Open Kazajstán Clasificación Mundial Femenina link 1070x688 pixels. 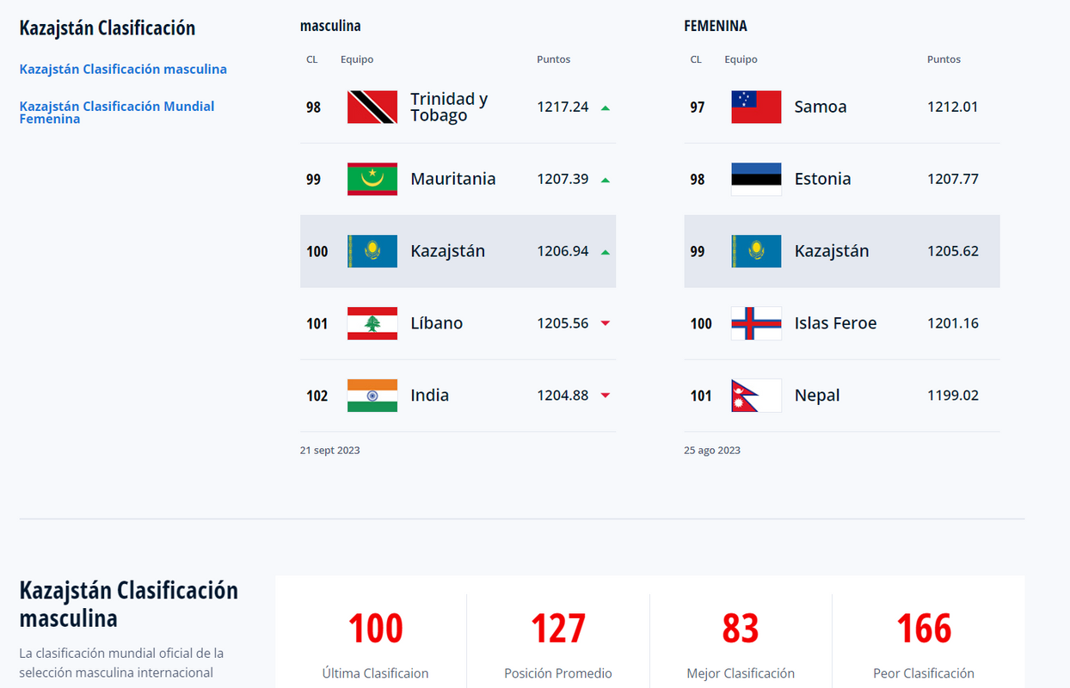(117, 113)
